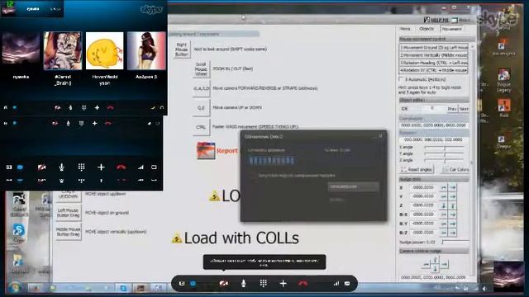Adjust the Nudge power slider

click(x=455, y=242)
